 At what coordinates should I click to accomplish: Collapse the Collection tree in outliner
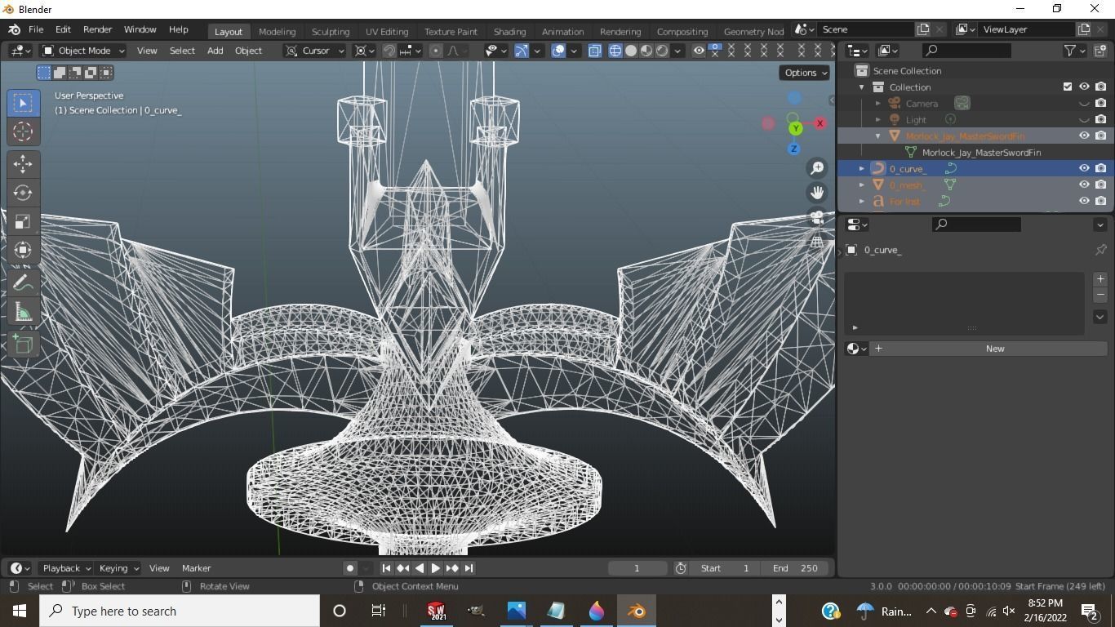point(861,87)
